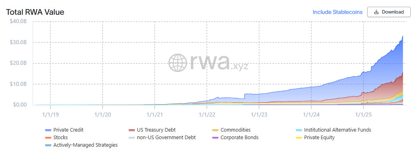The image size is (417, 163).
Task: Click the Download button
Action: (x=388, y=12)
